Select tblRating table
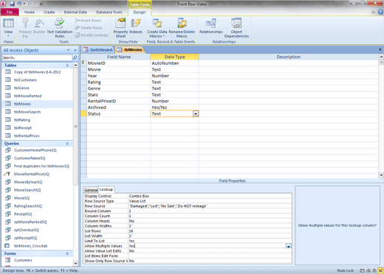The width and height of the screenshot is (384, 274). click(x=22, y=120)
